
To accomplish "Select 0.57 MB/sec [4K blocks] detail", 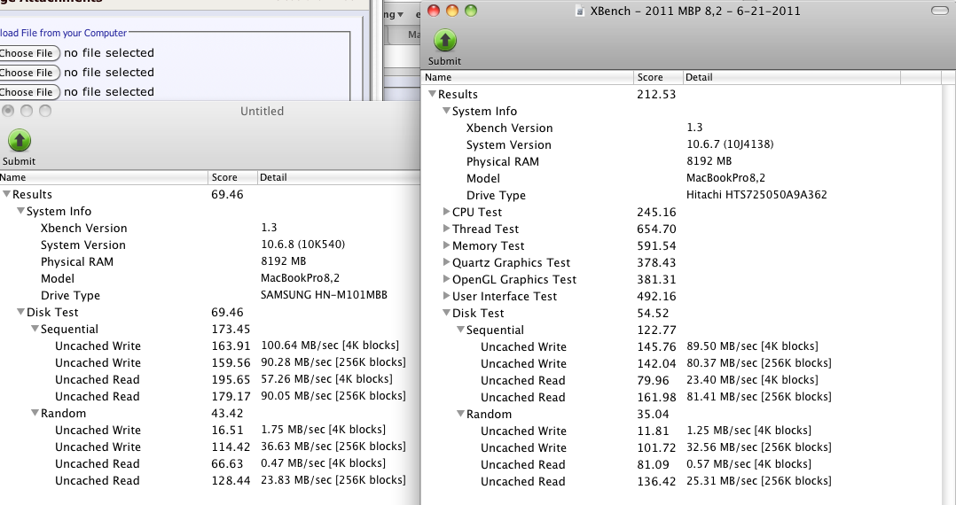I will (748, 464).
